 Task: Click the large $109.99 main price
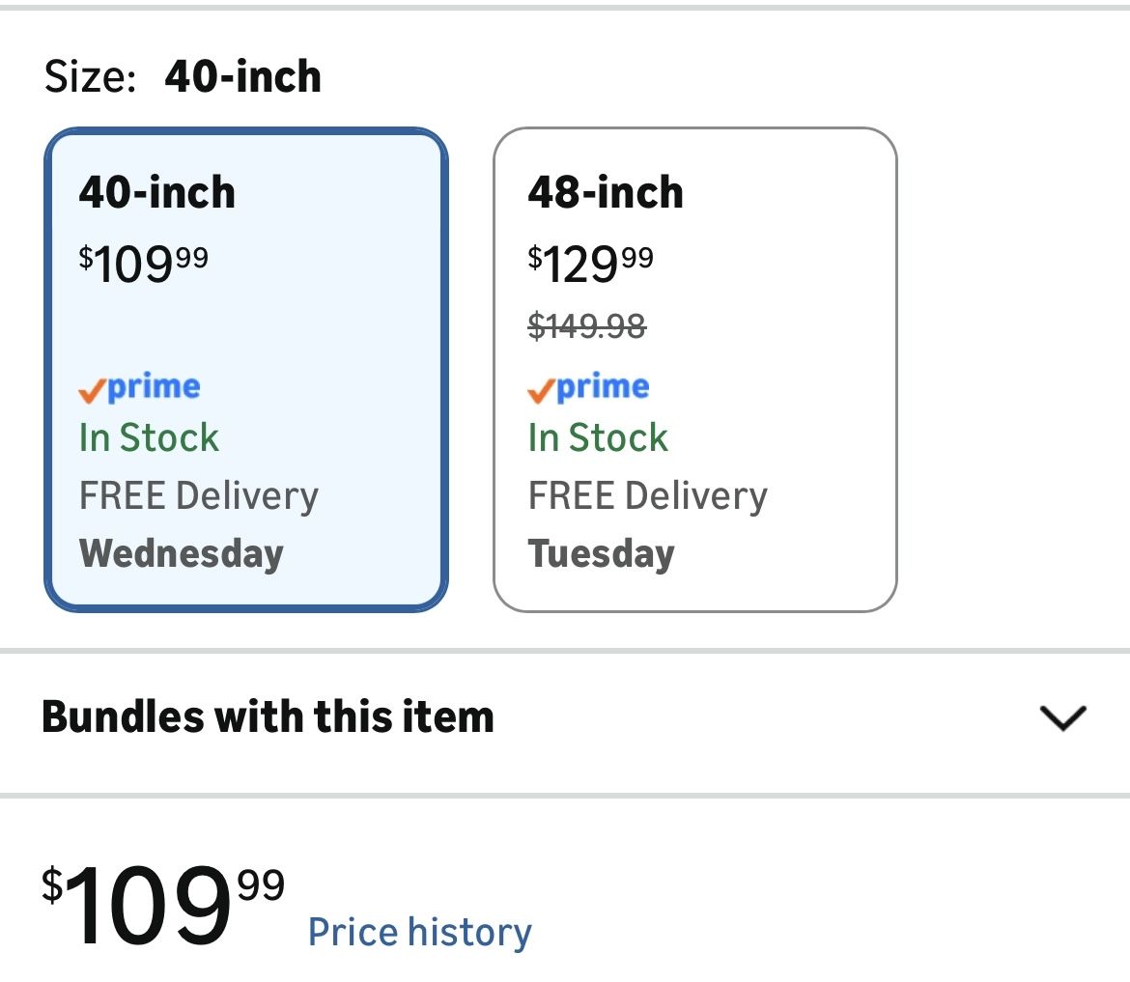pos(162,903)
